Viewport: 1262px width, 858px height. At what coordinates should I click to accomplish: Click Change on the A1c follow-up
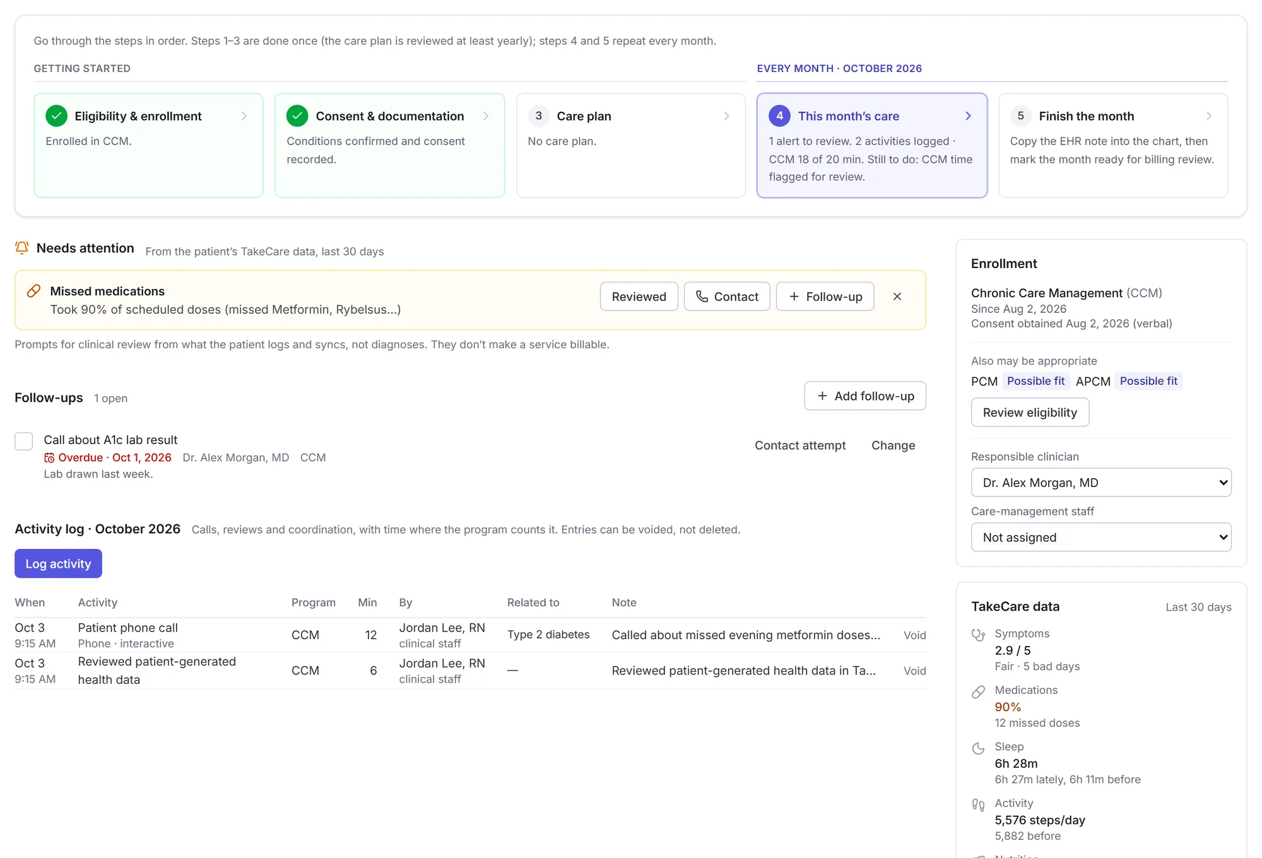tap(893, 445)
